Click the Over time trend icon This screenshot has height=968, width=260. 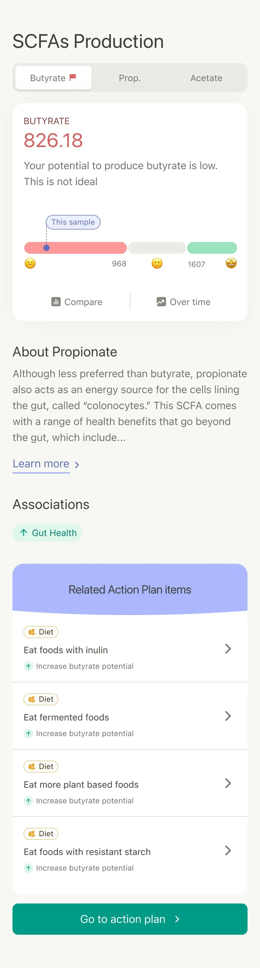(161, 302)
